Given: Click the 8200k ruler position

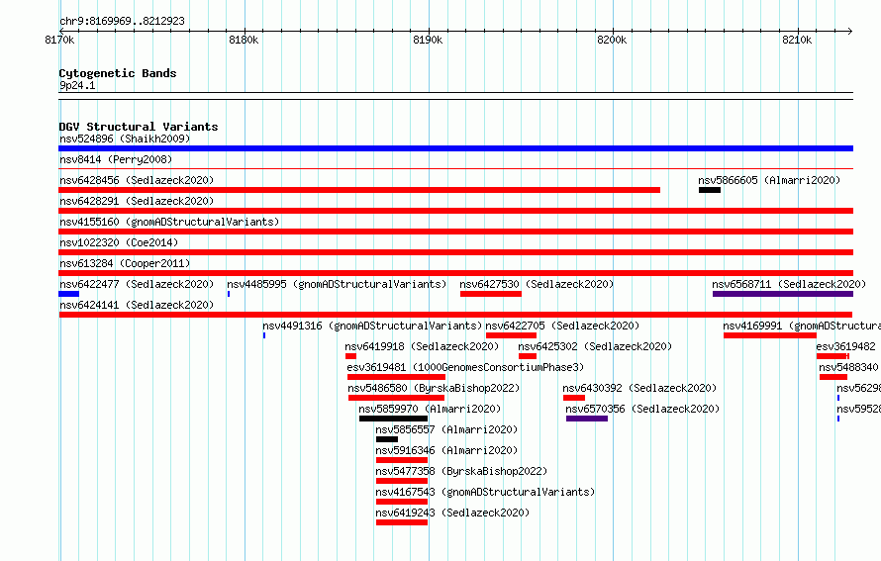Looking at the screenshot, I should pyautogui.click(x=612, y=40).
